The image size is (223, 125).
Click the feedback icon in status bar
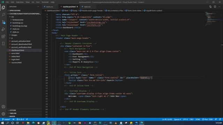coord(216,119)
